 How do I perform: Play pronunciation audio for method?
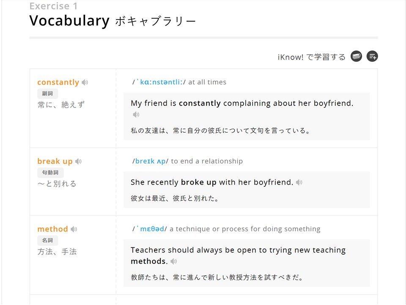(74, 229)
